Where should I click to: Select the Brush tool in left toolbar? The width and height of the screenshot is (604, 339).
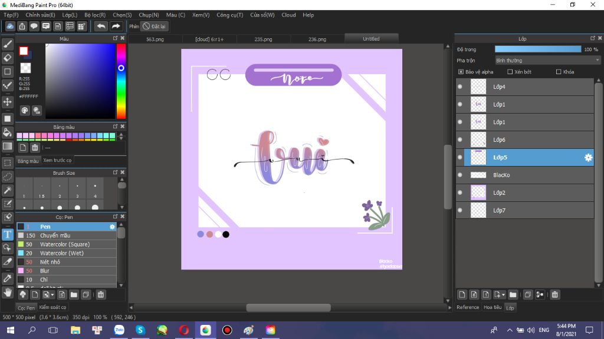[7, 44]
